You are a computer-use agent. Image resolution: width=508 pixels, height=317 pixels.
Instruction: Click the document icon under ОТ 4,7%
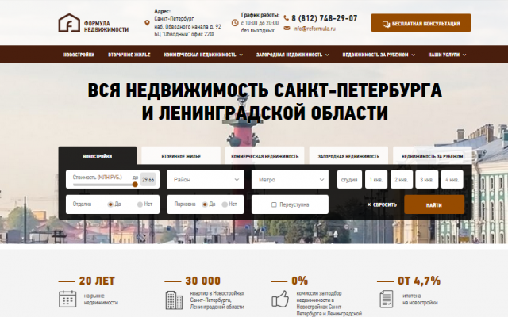(387, 299)
